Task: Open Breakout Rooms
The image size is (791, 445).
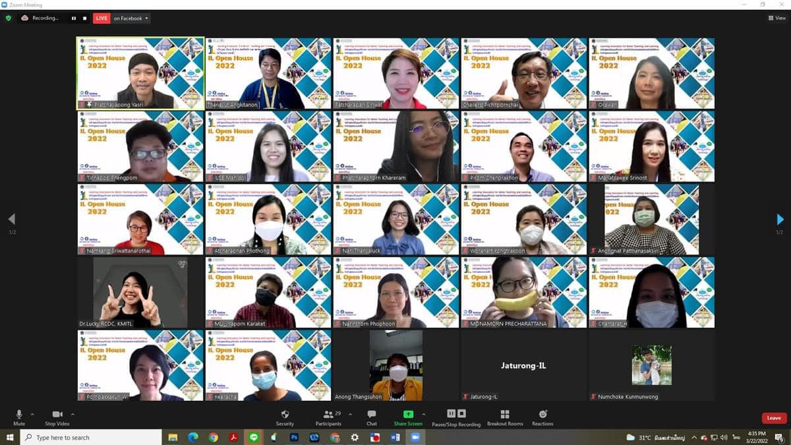Action: click(x=504, y=415)
